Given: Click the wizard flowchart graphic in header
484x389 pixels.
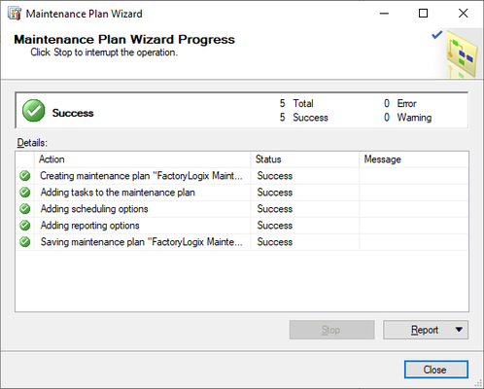Looking at the screenshot, I should pos(462,54).
